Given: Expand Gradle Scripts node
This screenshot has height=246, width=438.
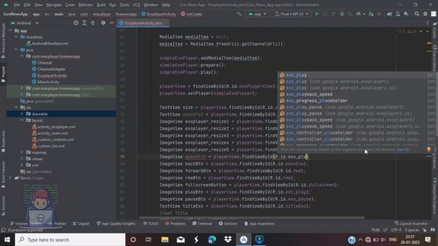Looking at the screenshot, I should pos(10,178).
